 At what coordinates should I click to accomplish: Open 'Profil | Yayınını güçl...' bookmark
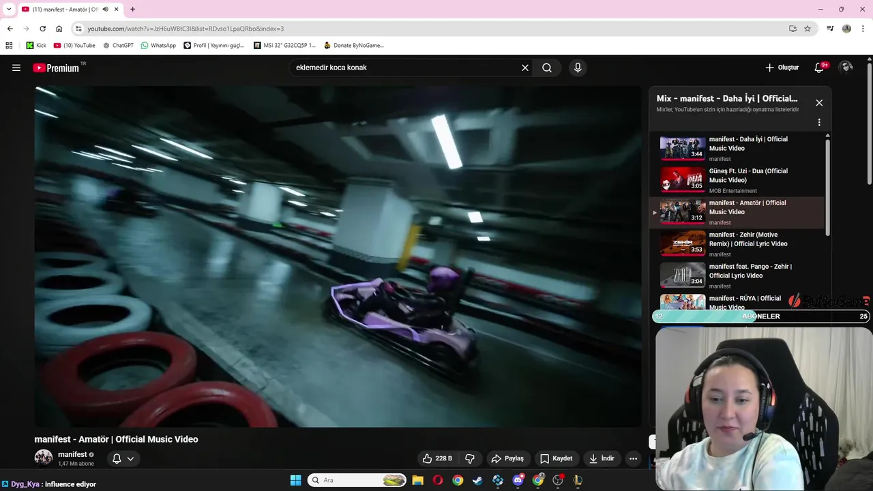[214, 46]
